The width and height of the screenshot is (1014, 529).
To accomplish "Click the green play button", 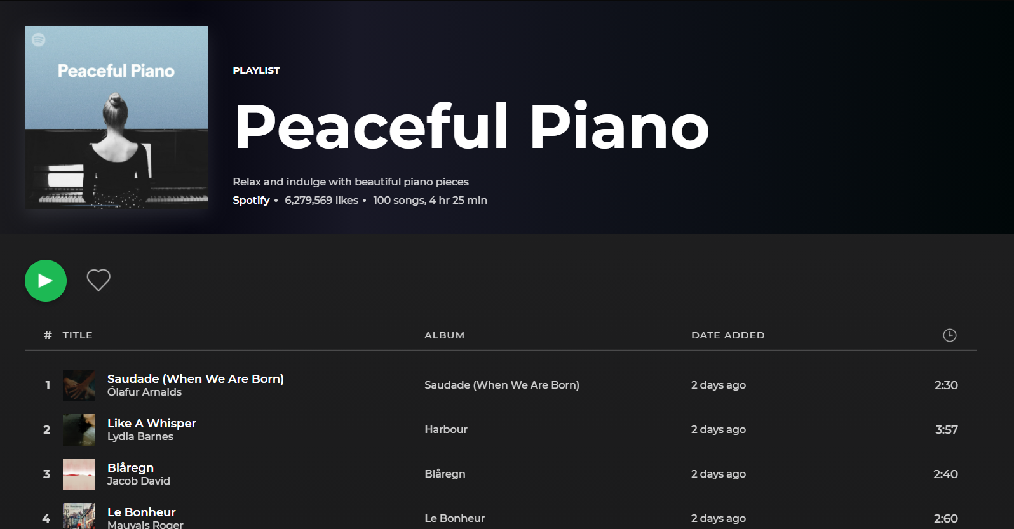I will [45, 280].
